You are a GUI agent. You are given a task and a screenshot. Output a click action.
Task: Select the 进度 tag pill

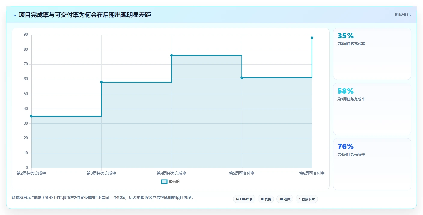(x=285, y=199)
